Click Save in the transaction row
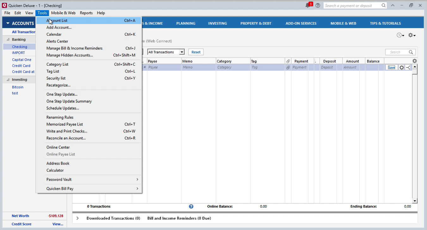Screen dimensions: 427x230 (x=391, y=67)
